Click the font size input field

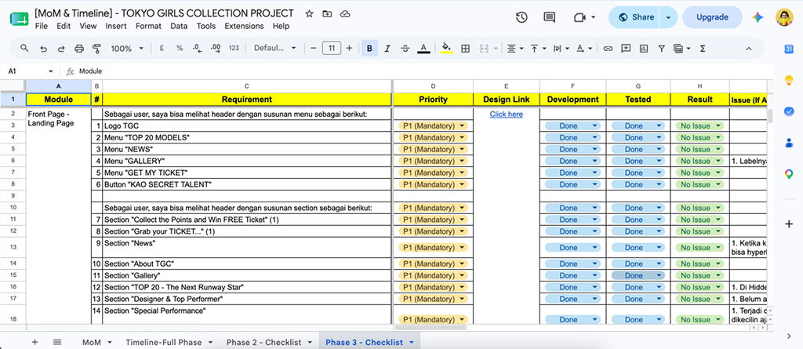[332, 48]
